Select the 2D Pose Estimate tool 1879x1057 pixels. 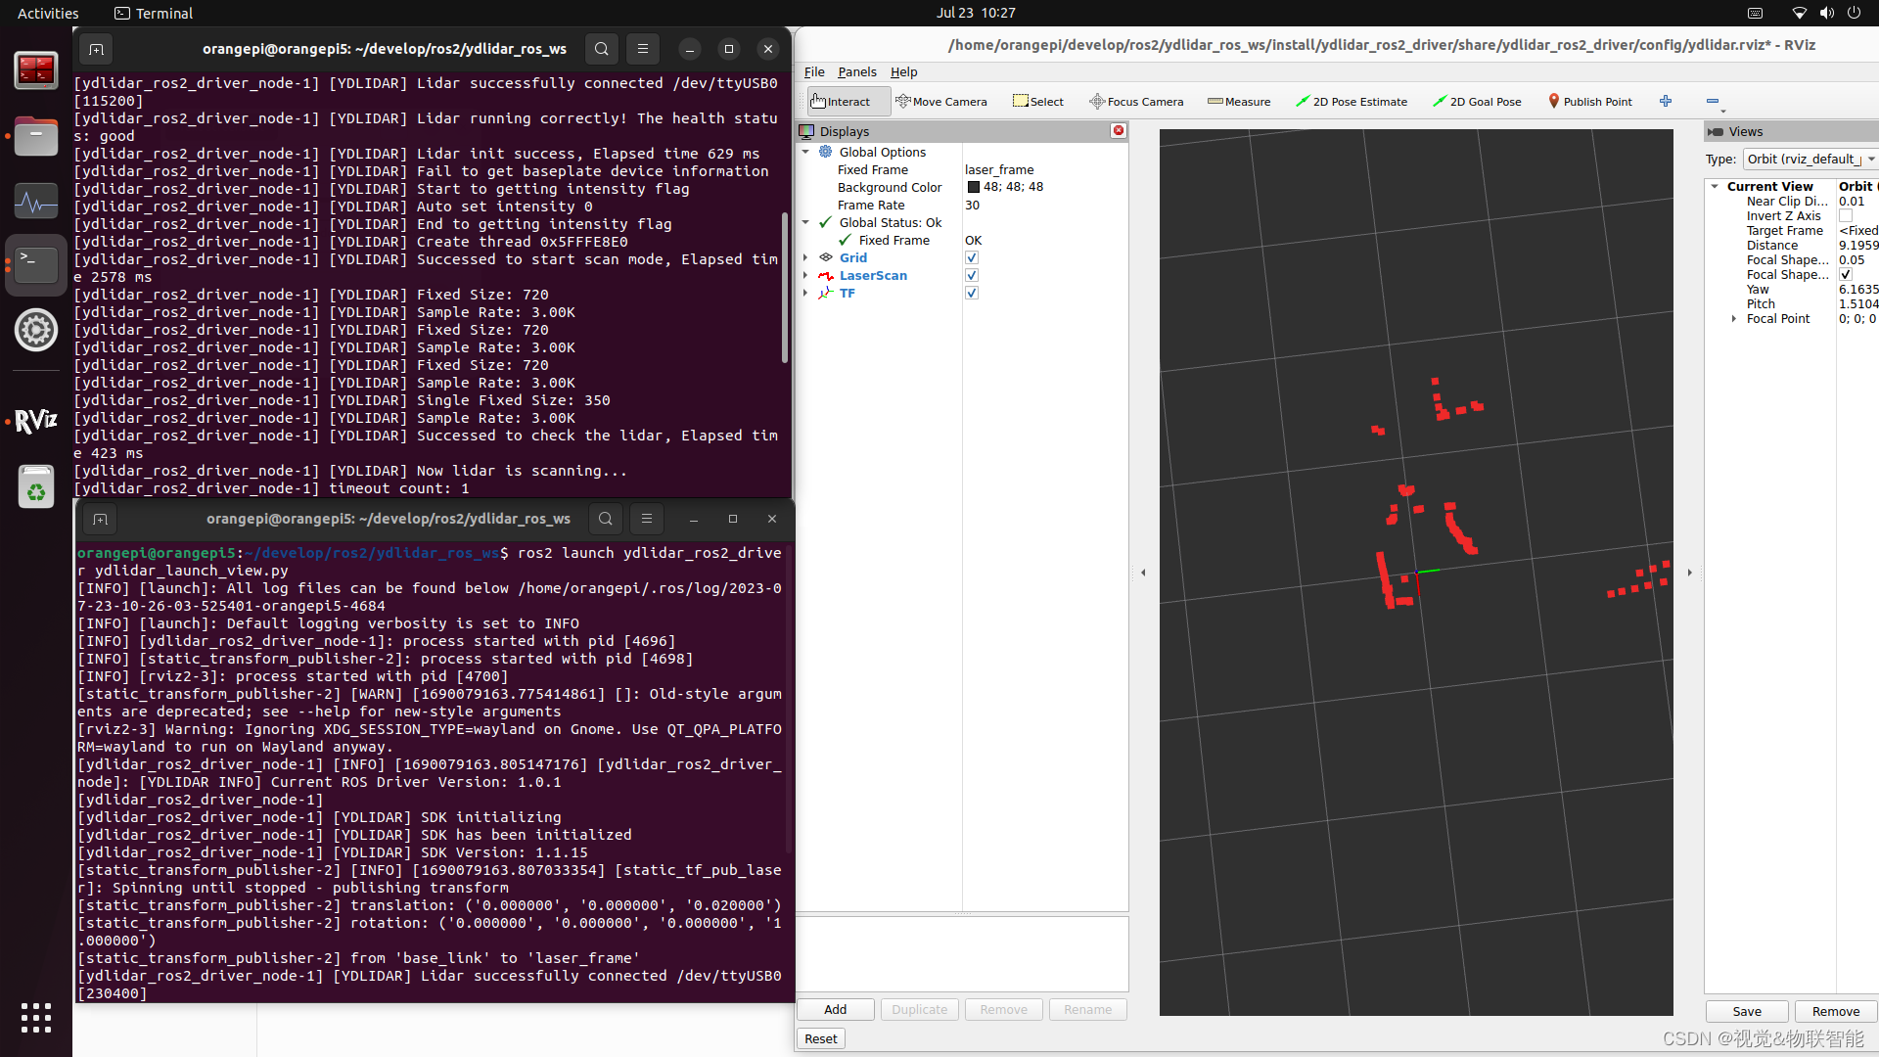tap(1352, 101)
